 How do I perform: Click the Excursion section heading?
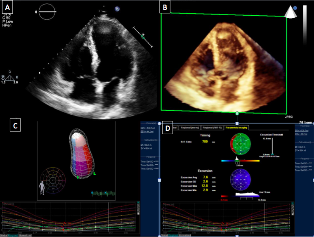(x=205, y=171)
